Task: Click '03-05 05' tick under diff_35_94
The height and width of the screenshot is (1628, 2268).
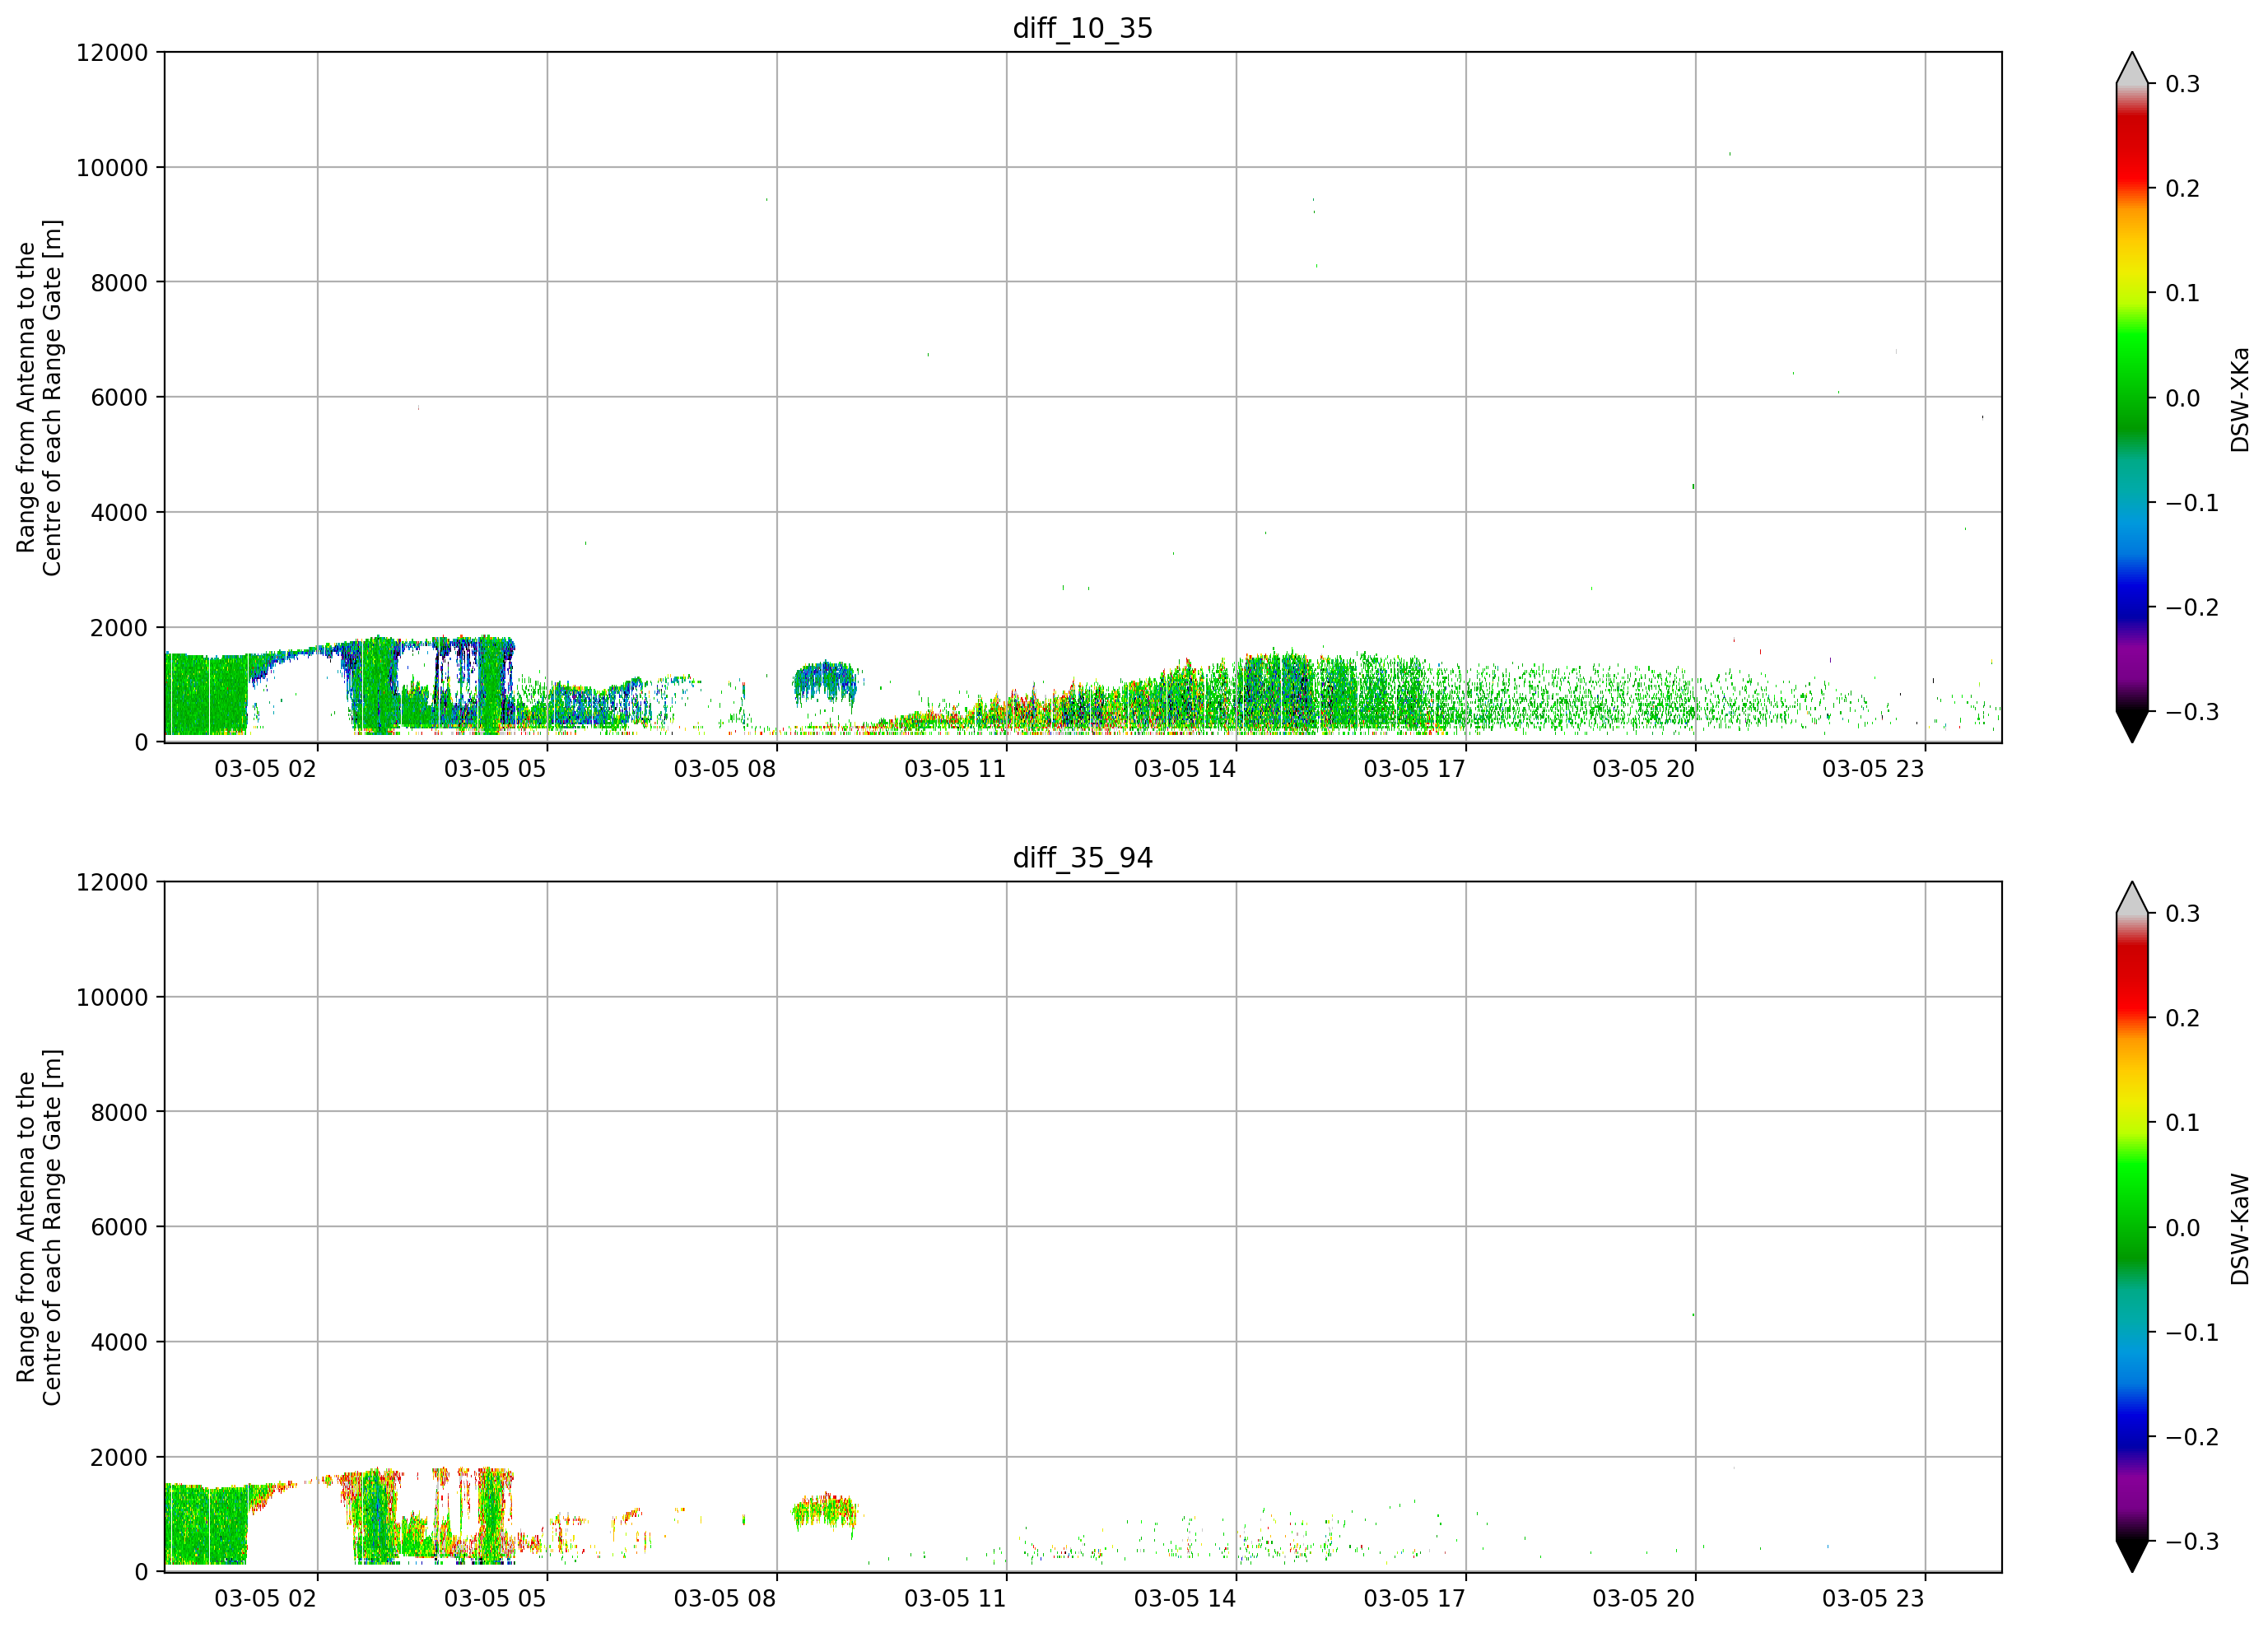Action: coord(495,1598)
